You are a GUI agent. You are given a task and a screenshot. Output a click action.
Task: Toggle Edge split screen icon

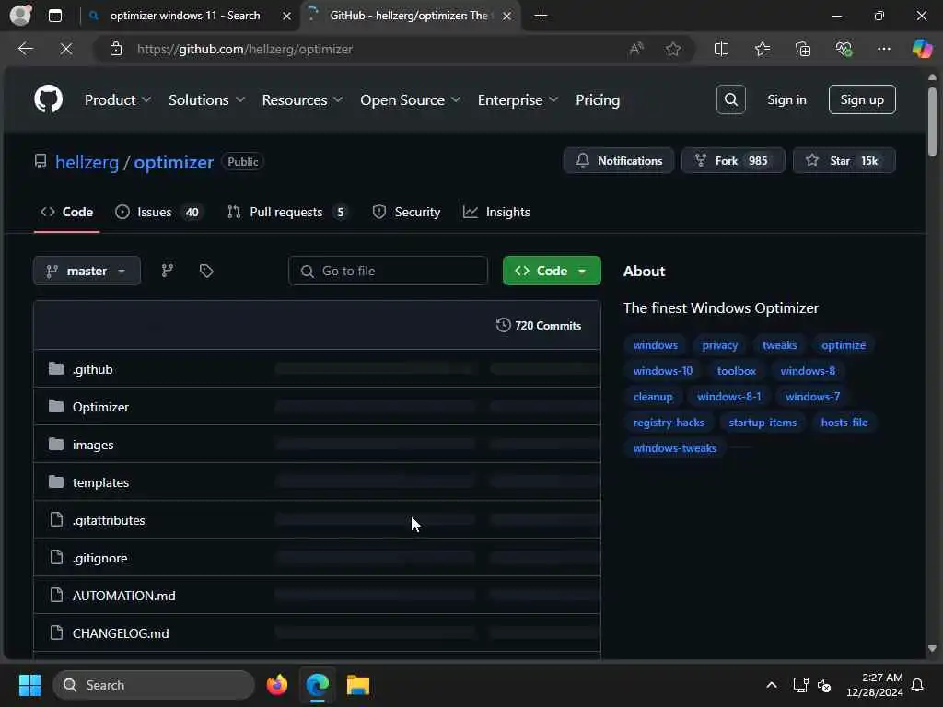point(721,49)
